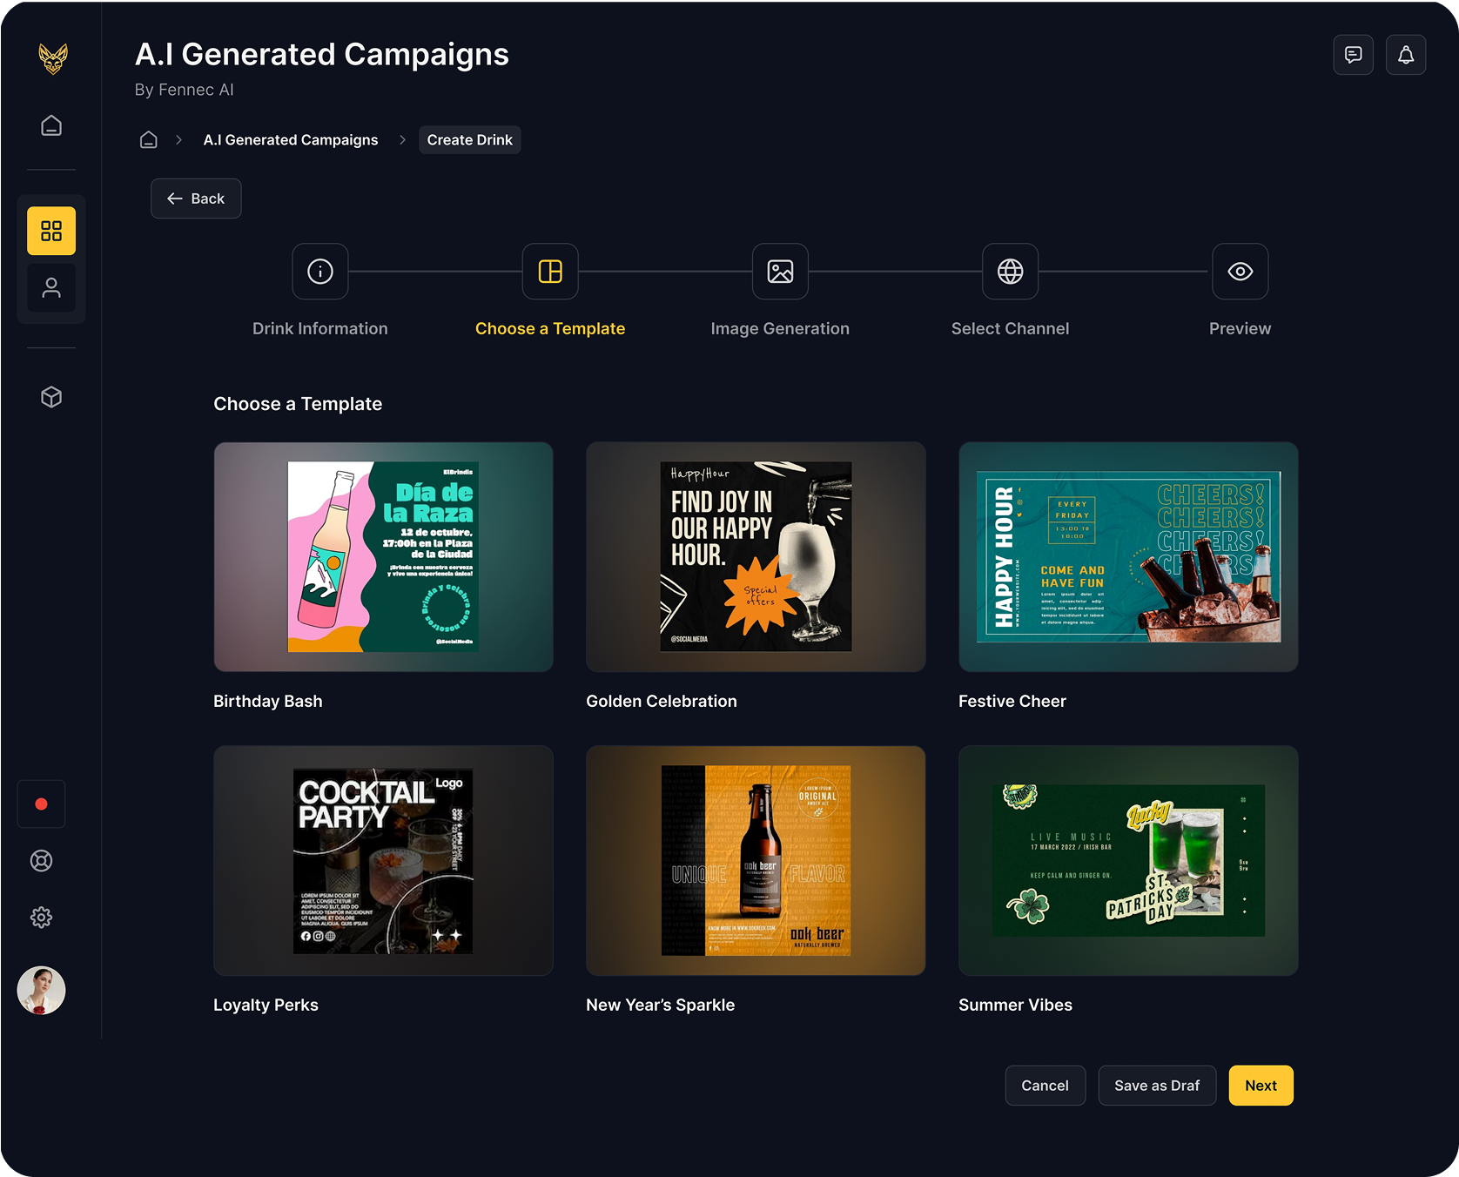Click the yellow Next button
The image size is (1459, 1177).
[1261, 1086]
